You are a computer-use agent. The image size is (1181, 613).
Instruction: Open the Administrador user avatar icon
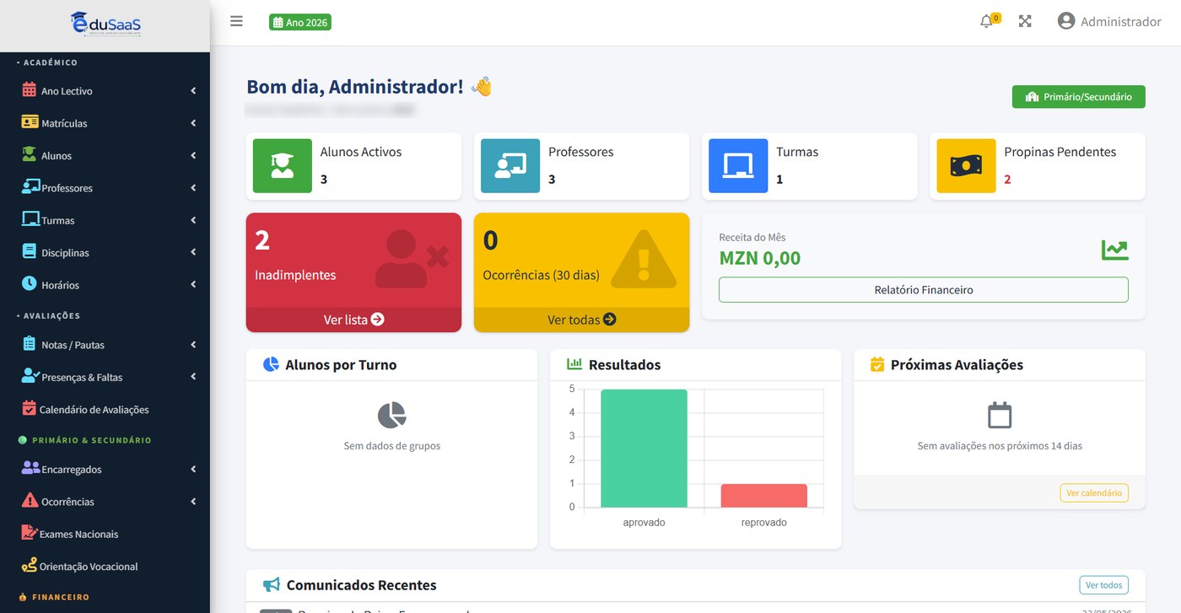[x=1066, y=21]
